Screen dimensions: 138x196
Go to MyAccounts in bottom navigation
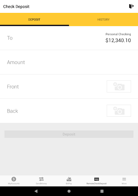click(x=14, y=181)
